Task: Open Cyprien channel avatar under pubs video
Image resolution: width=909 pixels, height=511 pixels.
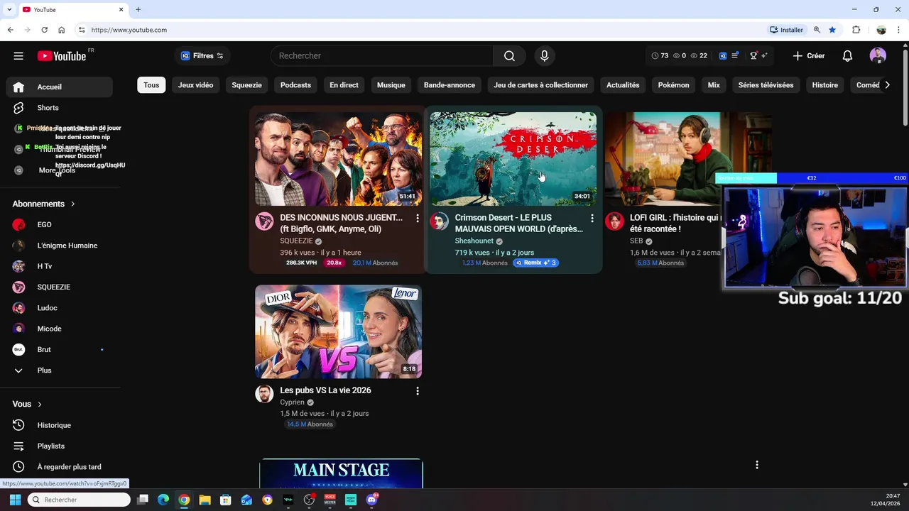Action: (x=264, y=393)
